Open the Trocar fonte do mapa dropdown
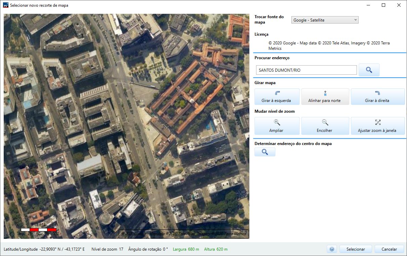Screen dimensions: 407x256 [x=325, y=20]
